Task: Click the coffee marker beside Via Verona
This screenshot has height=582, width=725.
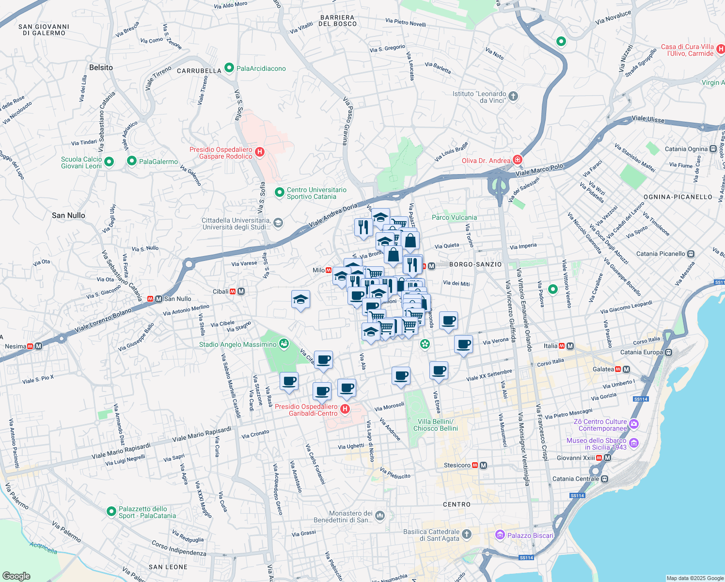Action: [x=464, y=345]
